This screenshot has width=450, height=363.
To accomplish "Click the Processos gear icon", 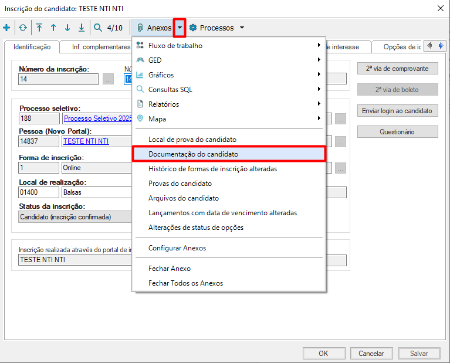I will pyautogui.click(x=193, y=28).
